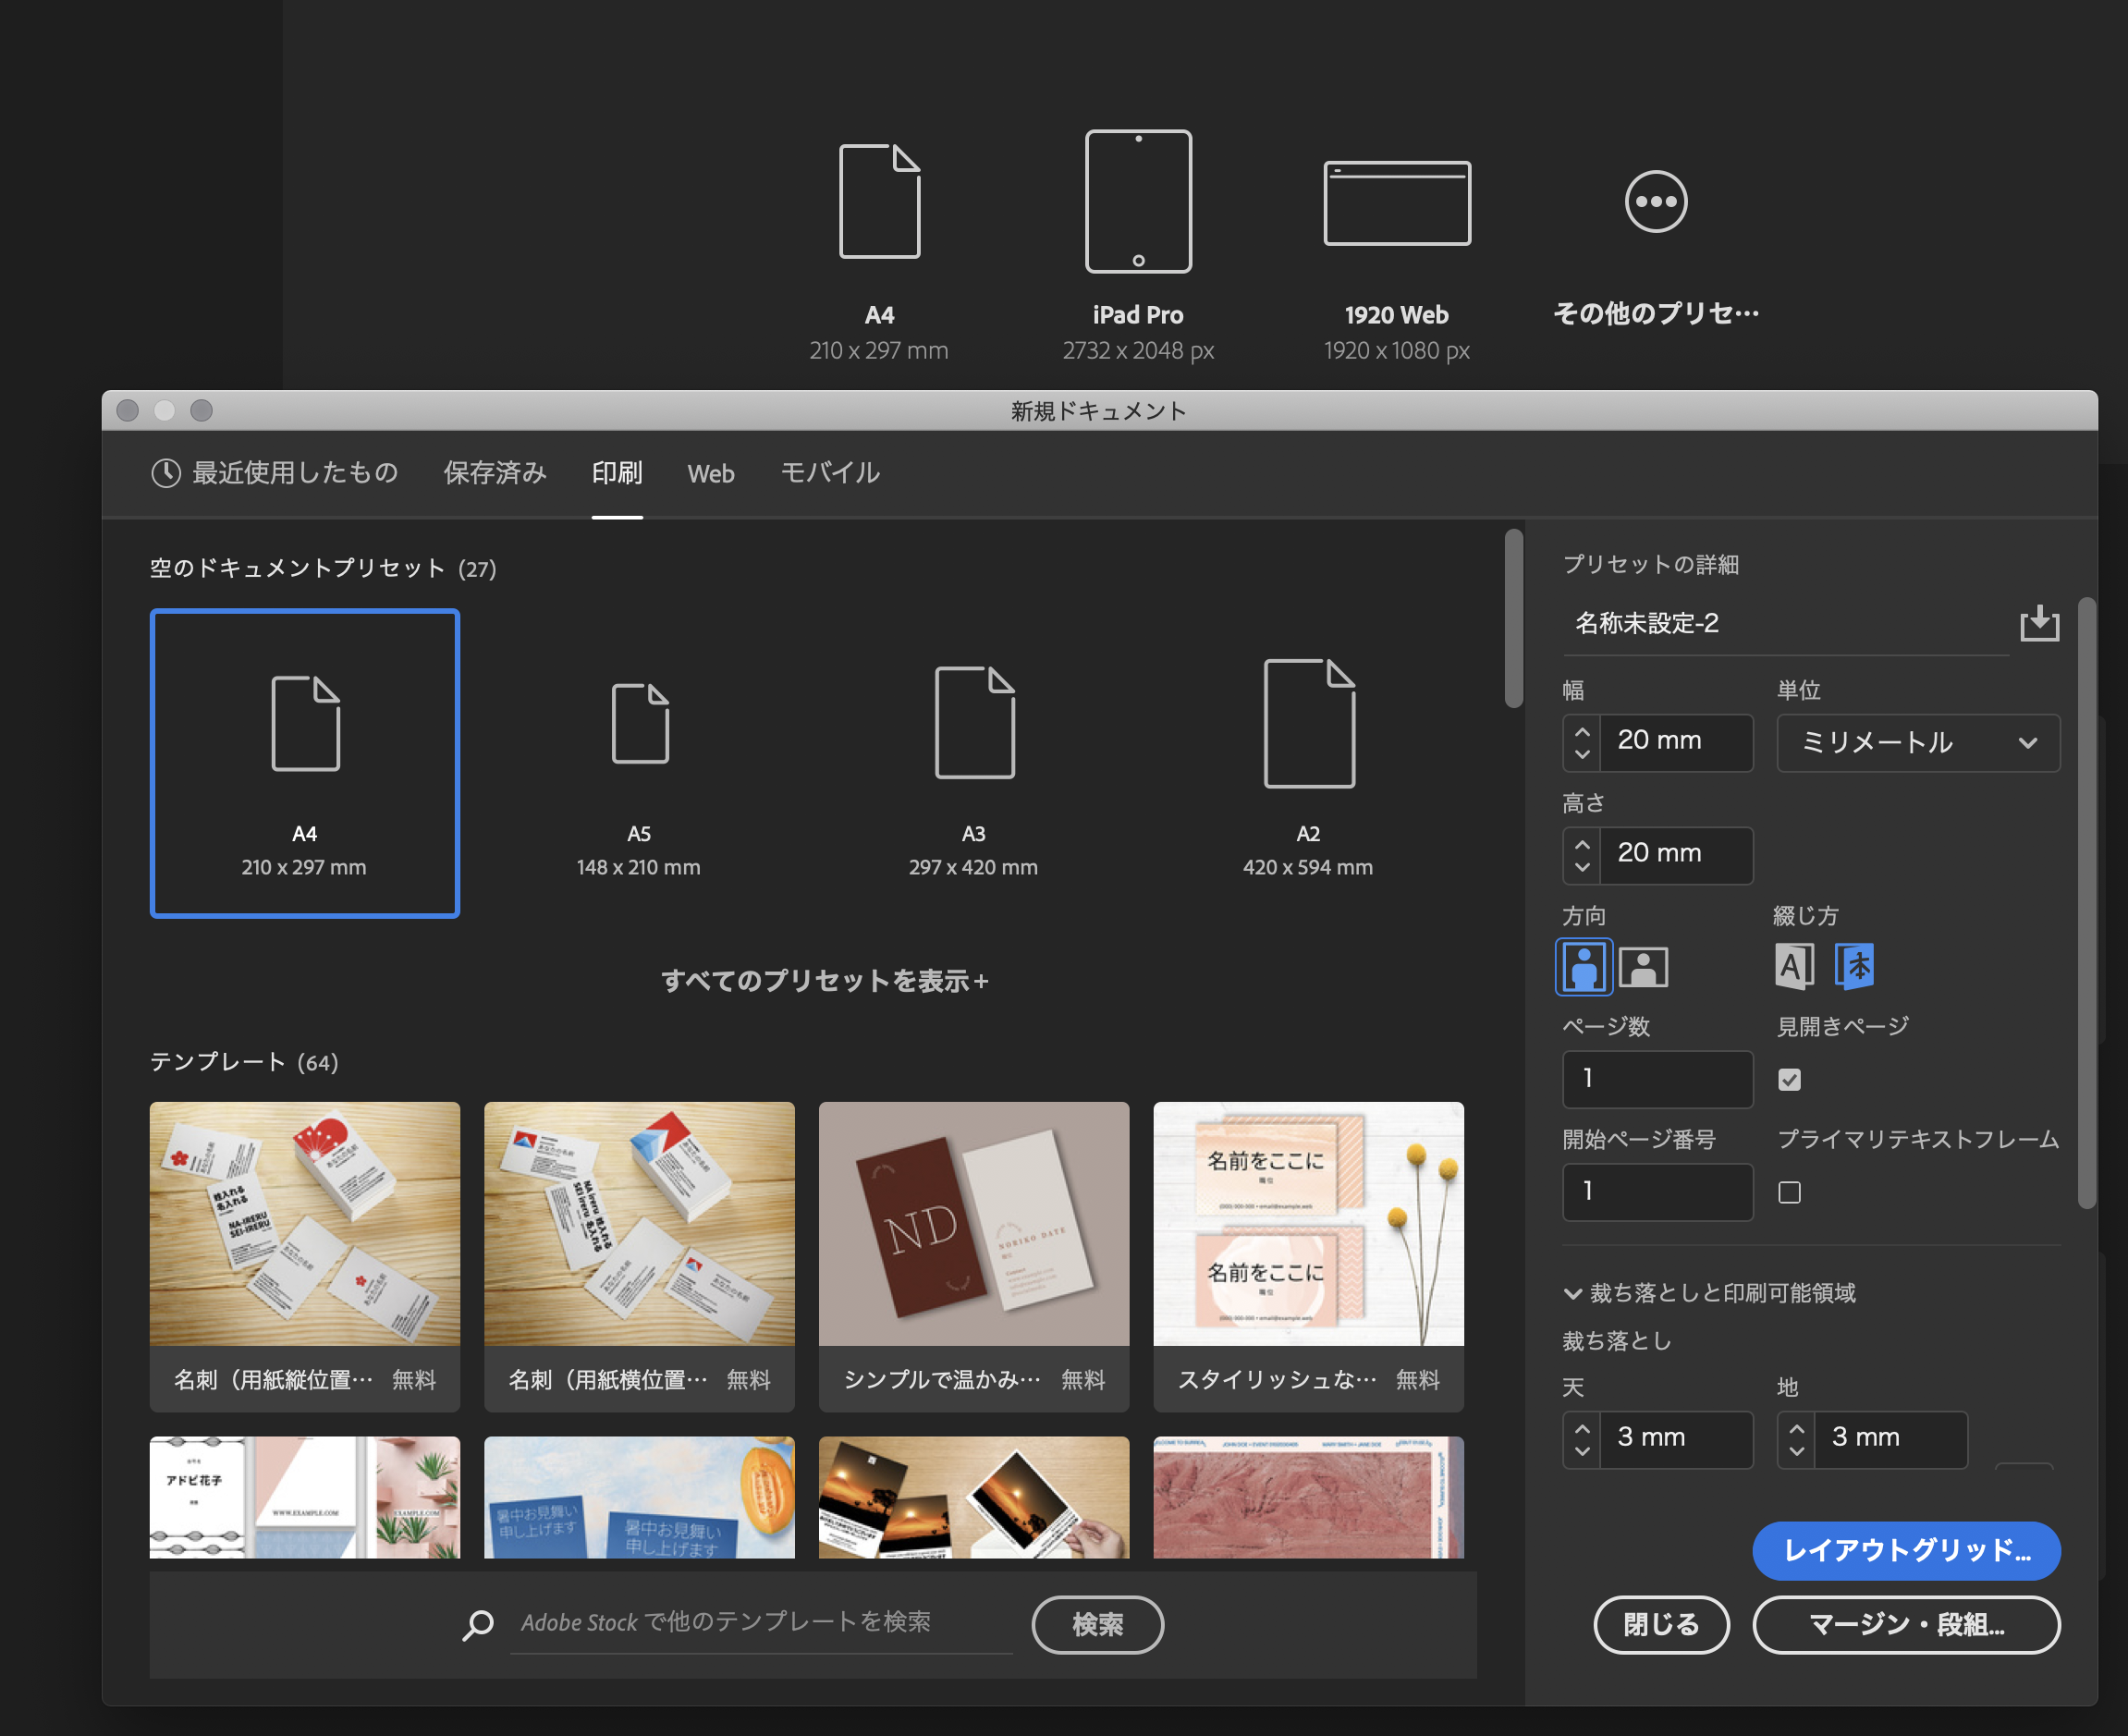The width and height of the screenshot is (2128, 1736).
Task: Click the レイアウトグリッド button
Action: pyautogui.click(x=1906, y=1551)
